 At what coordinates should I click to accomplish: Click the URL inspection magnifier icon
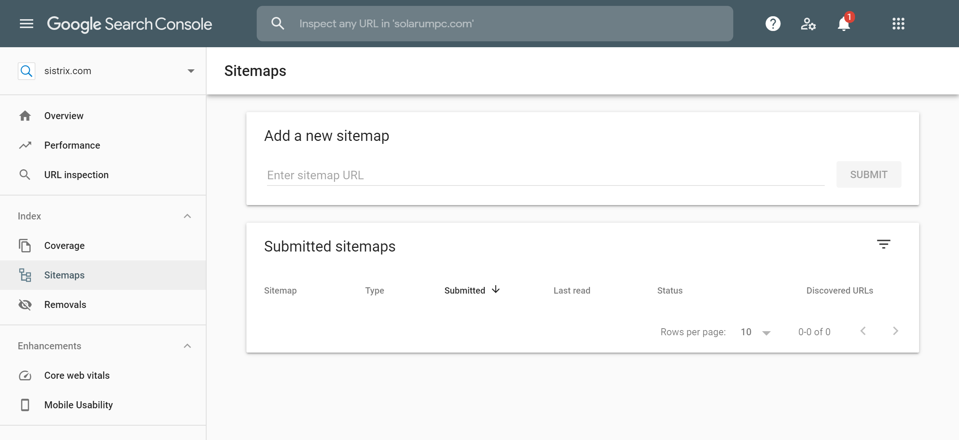tap(25, 174)
